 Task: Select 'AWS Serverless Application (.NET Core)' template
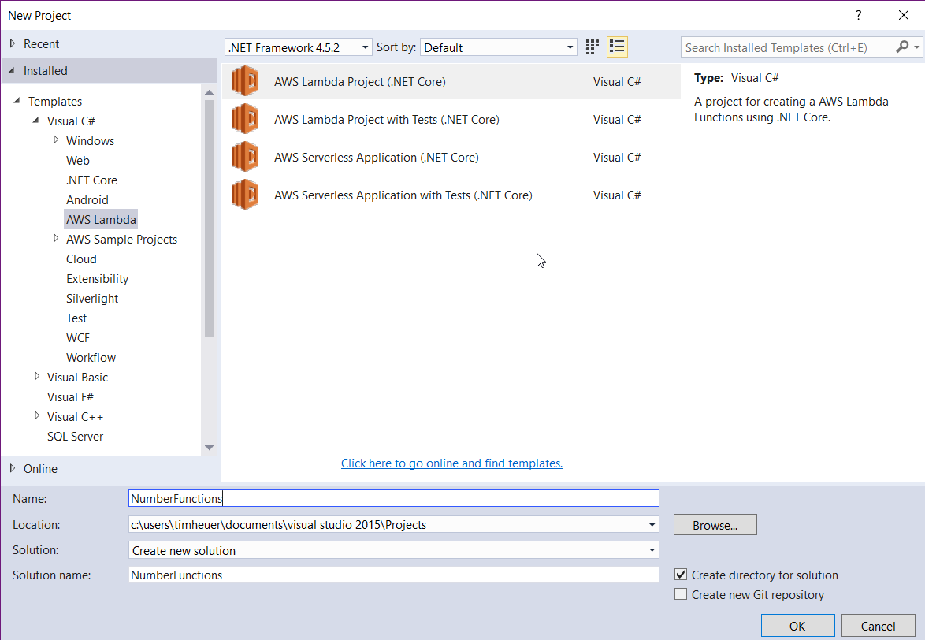451,157
